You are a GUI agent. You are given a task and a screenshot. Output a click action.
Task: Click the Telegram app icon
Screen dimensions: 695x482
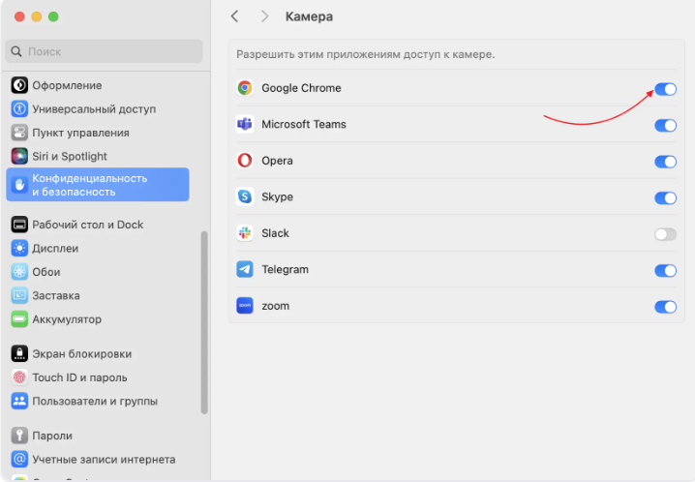(x=245, y=269)
